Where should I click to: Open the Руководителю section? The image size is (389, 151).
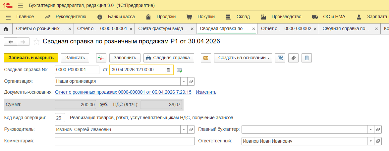pyautogui.click(x=71, y=17)
